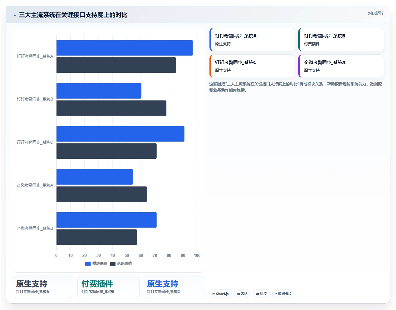Click the 原生支持 stat card for 系统A
The height and width of the screenshot is (310, 396).
tap(43, 287)
